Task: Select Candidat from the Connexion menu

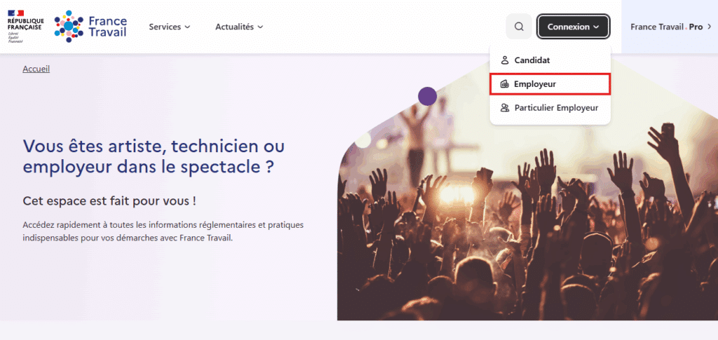Action: click(x=532, y=60)
